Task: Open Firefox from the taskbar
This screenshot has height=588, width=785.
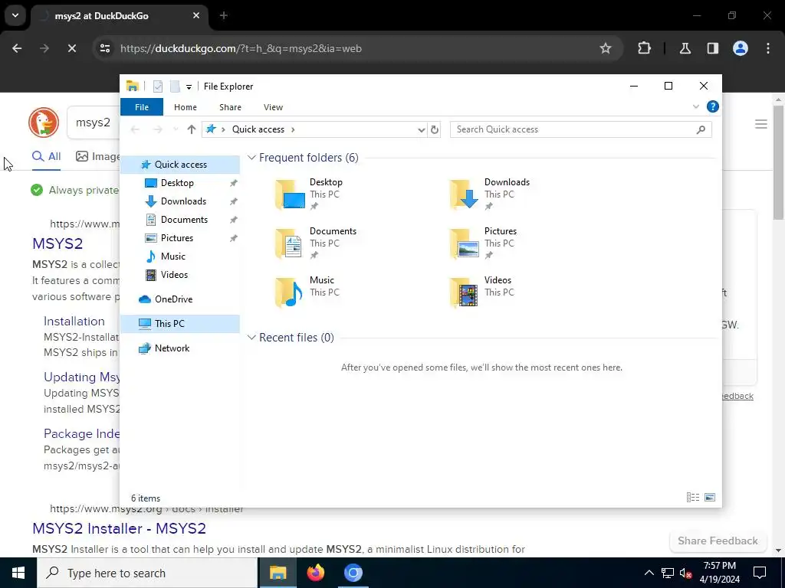Action: point(315,573)
